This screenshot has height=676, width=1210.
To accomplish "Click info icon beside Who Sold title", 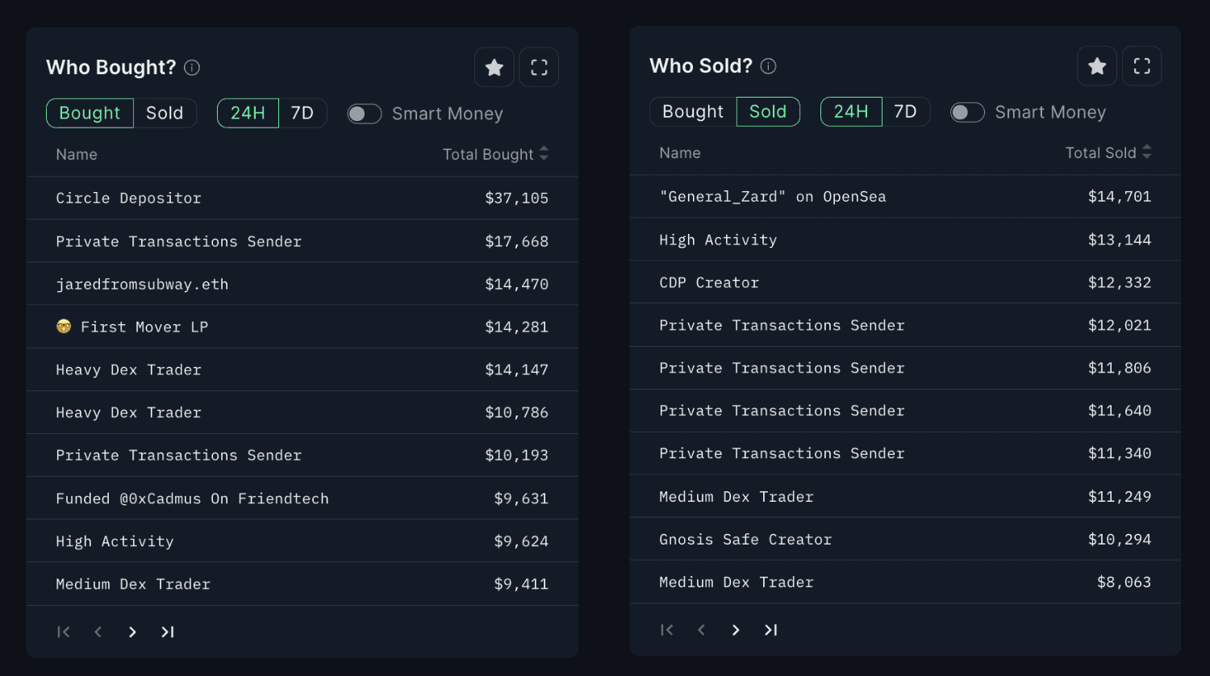I will point(769,66).
